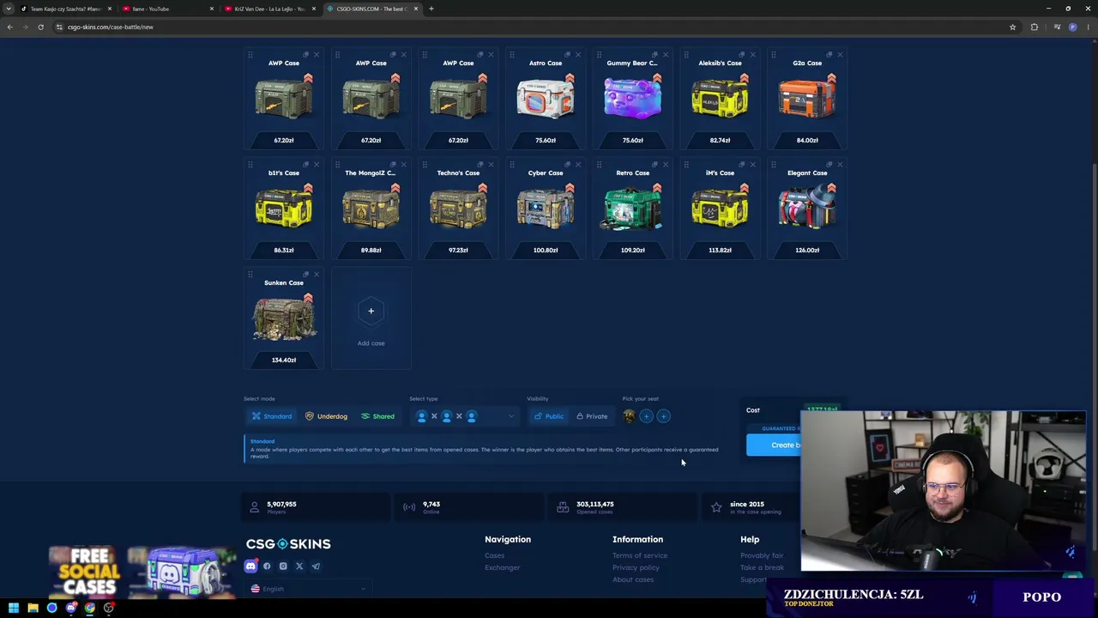Click the Retro Case thumbnail image
Screen dimensions: 1098x618
632,209
